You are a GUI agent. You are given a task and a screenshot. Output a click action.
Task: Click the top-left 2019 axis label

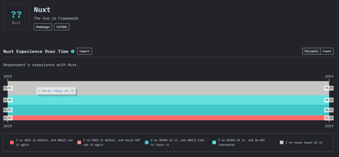point(8,76)
